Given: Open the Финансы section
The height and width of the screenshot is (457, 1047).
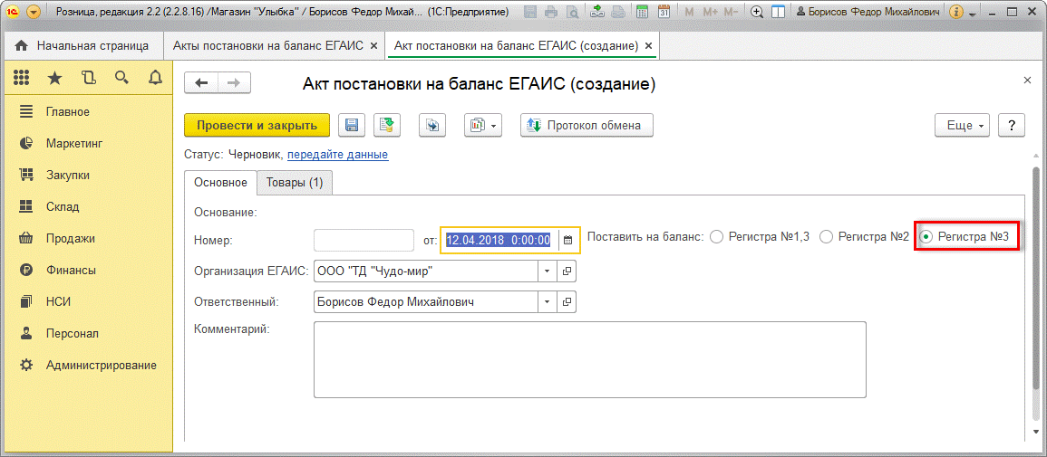Looking at the screenshot, I should pyautogui.click(x=88, y=271).
